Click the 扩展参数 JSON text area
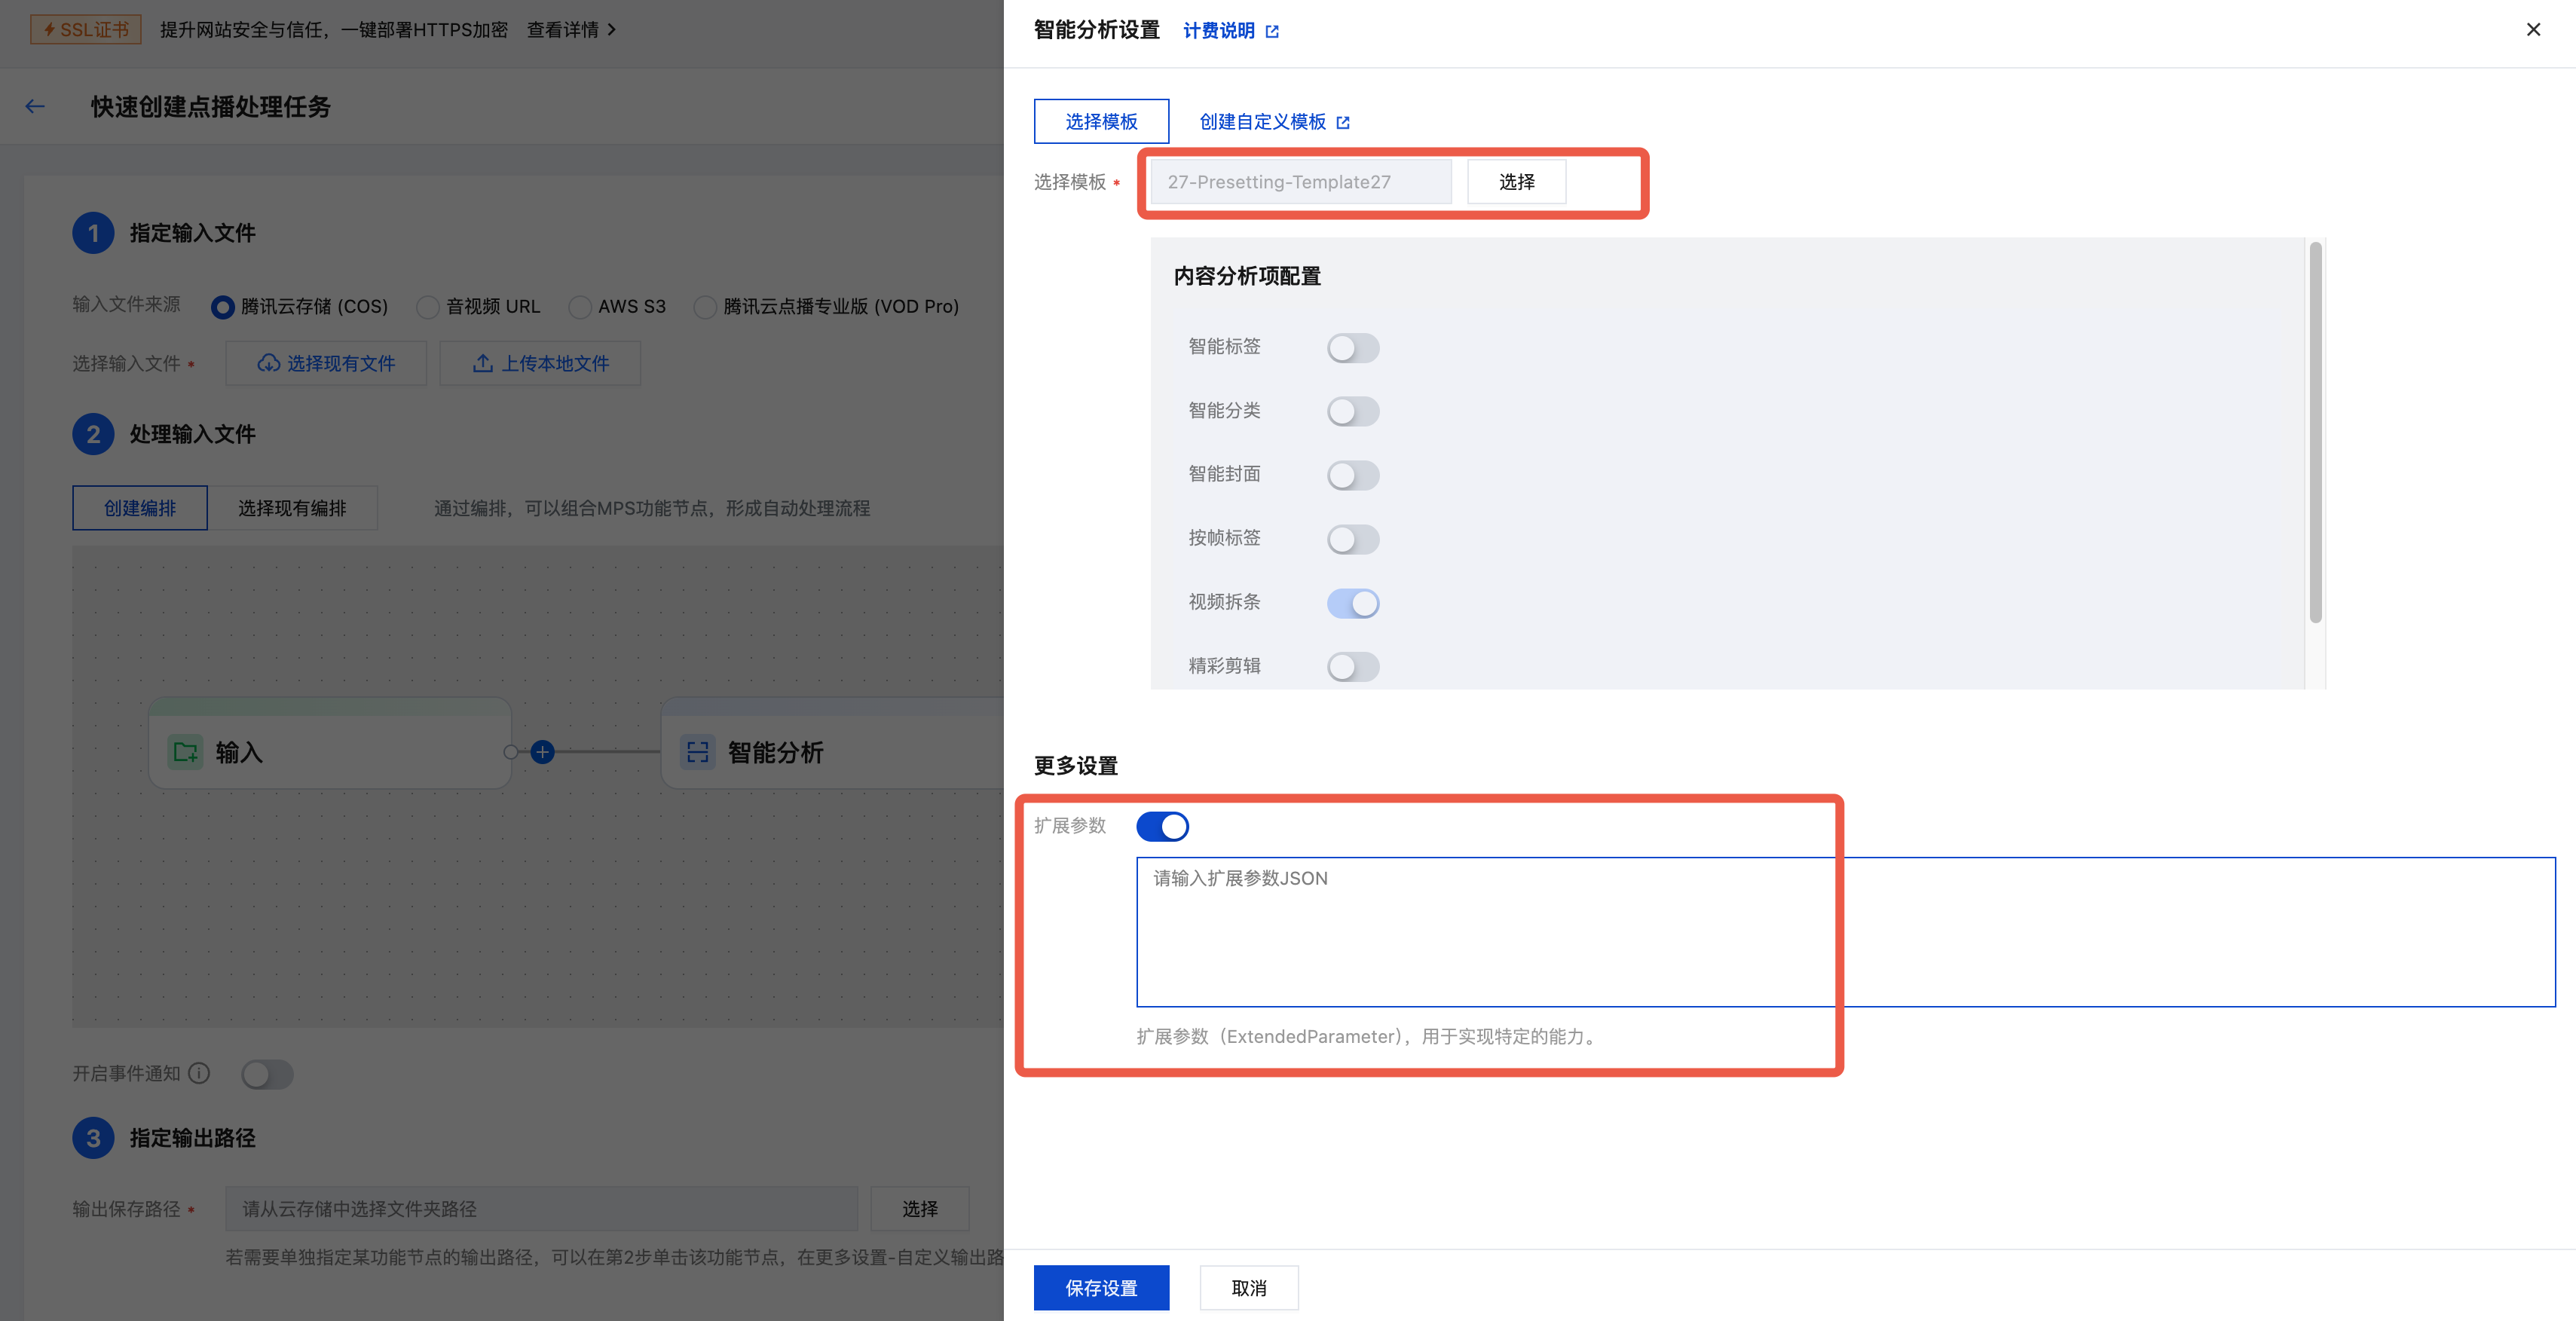Screen dimensions: 2576x1321 coord(1844,931)
